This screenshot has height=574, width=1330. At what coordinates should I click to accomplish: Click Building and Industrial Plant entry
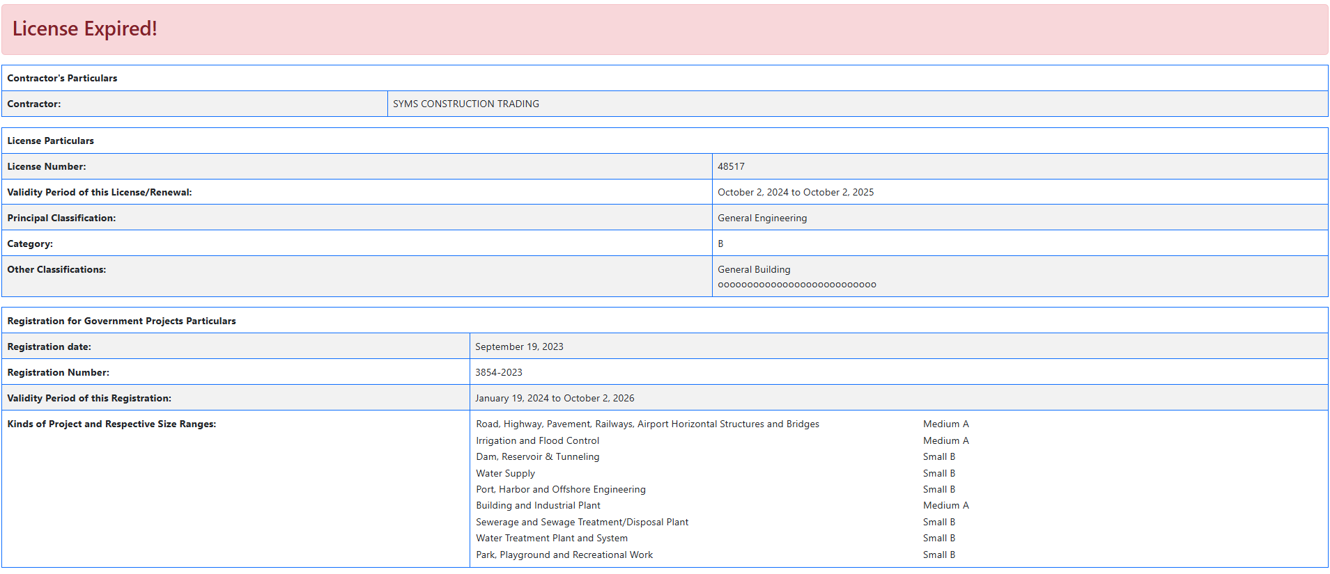(x=538, y=505)
